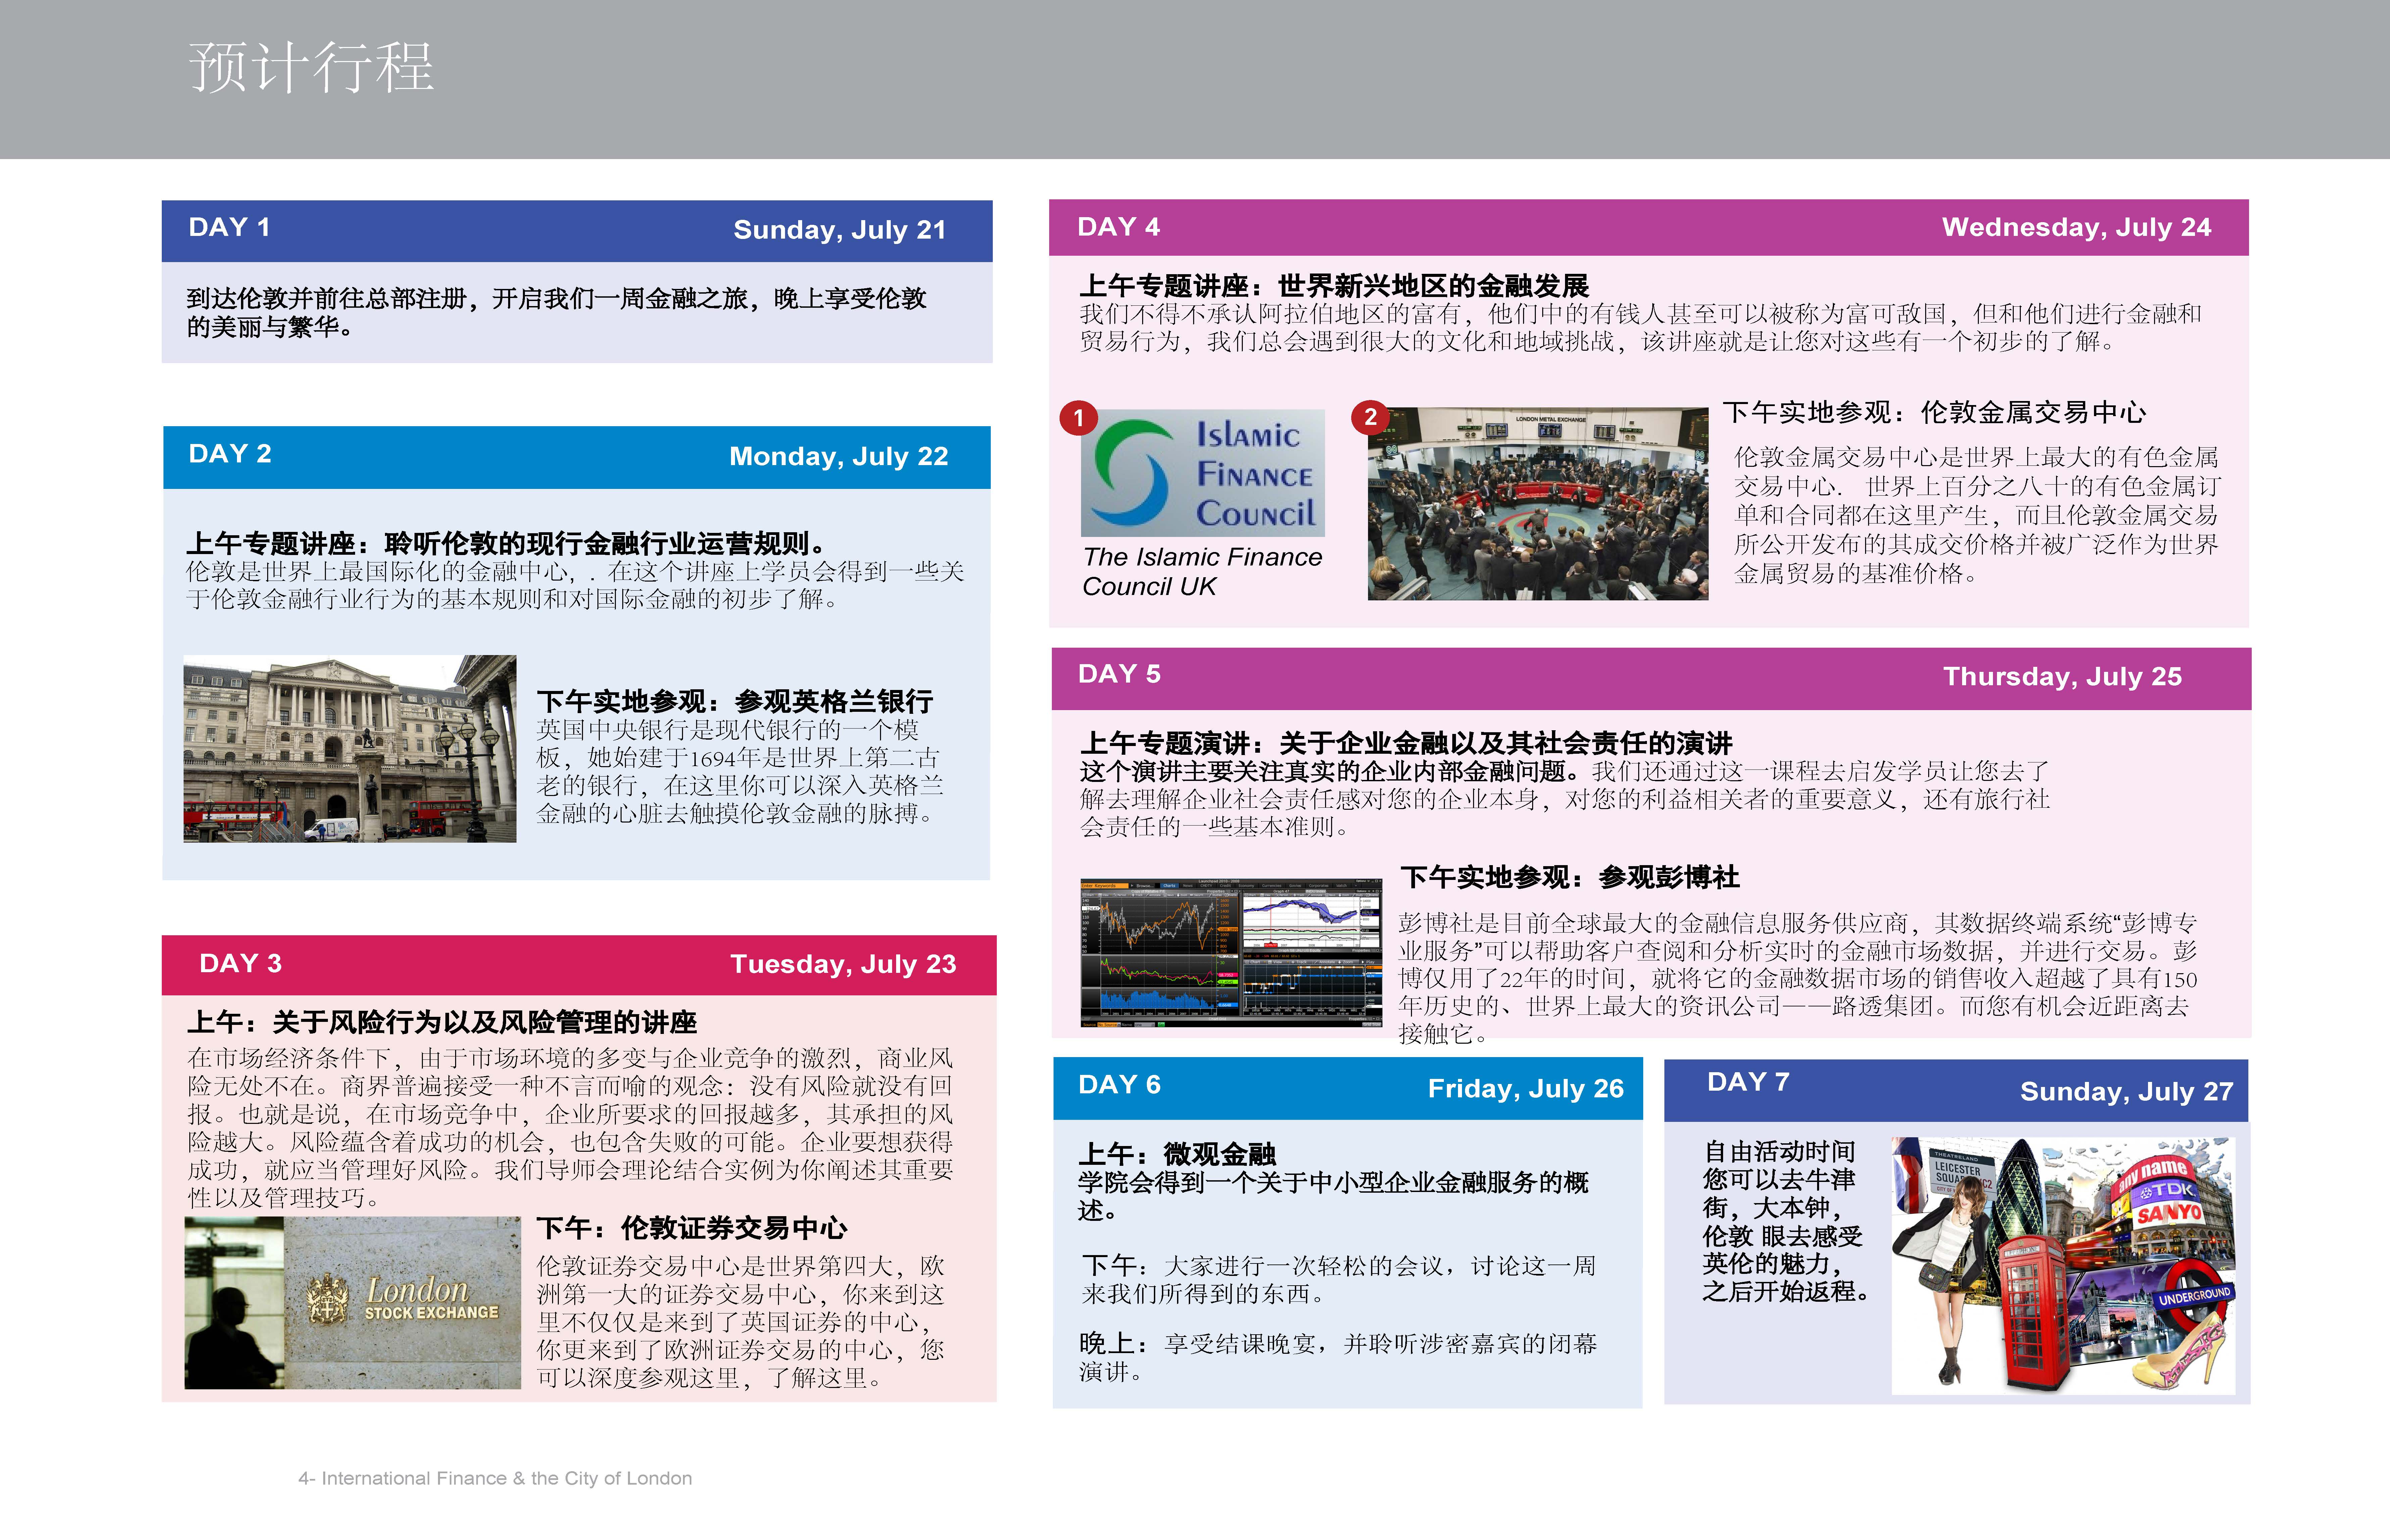
Task: Click the page title 预计行程
Action: [x=311, y=68]
